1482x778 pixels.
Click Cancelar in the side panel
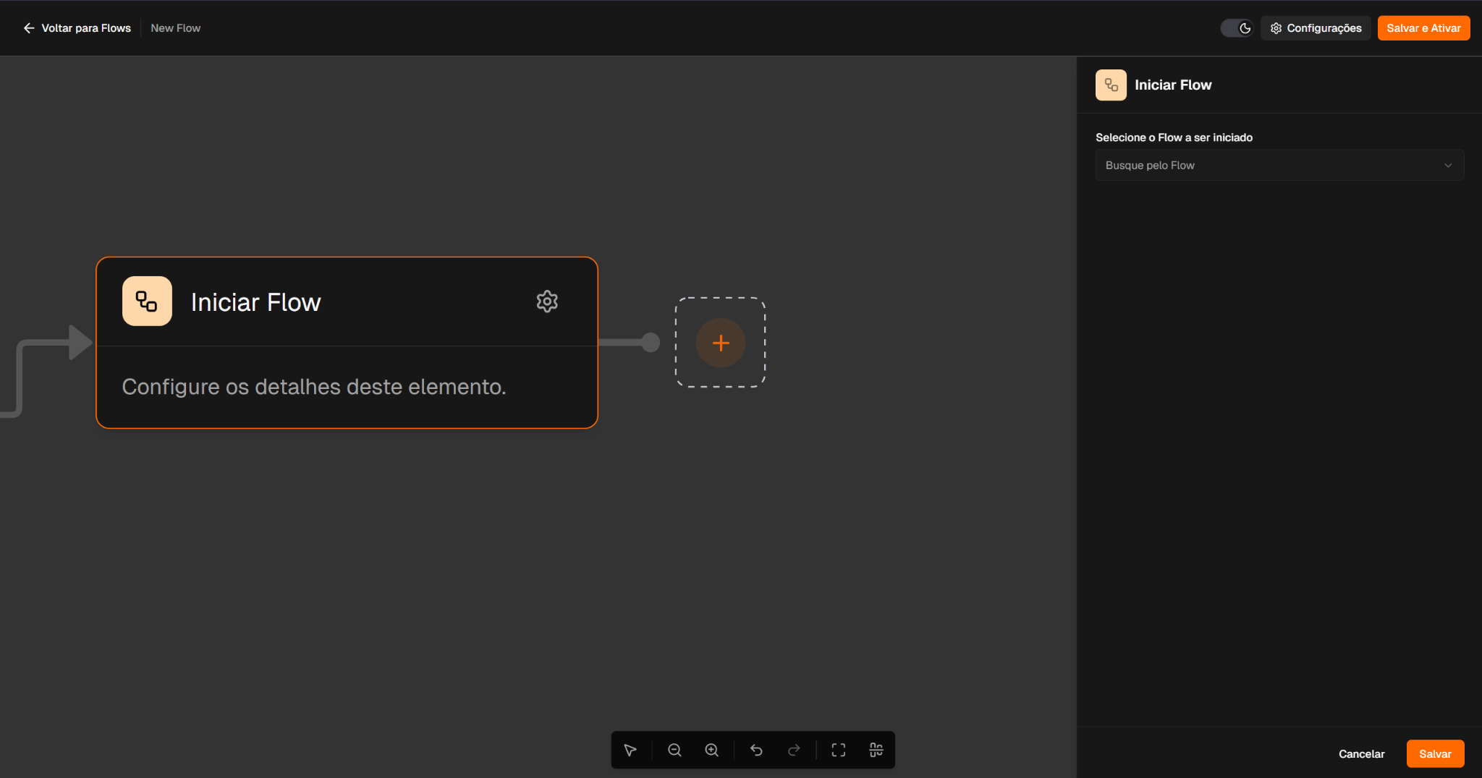[x=1361, y=753]
